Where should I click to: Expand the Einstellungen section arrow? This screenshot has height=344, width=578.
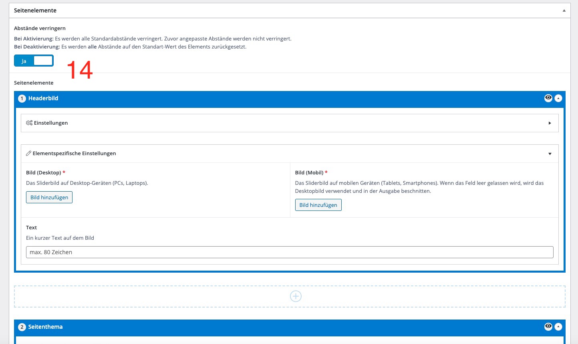[x=550, y=123]
